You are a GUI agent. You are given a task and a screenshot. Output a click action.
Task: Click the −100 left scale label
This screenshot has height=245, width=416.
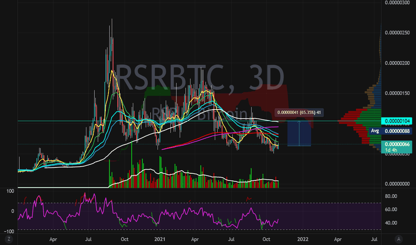click(x=9, y=231)
